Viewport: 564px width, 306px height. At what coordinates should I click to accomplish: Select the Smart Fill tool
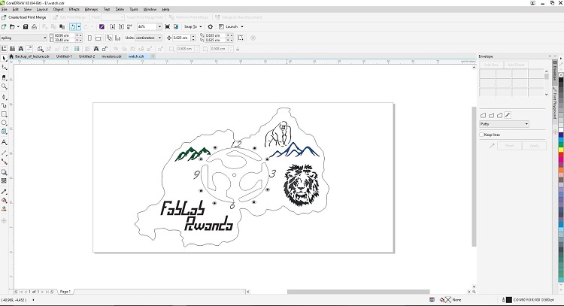point(4,209)
